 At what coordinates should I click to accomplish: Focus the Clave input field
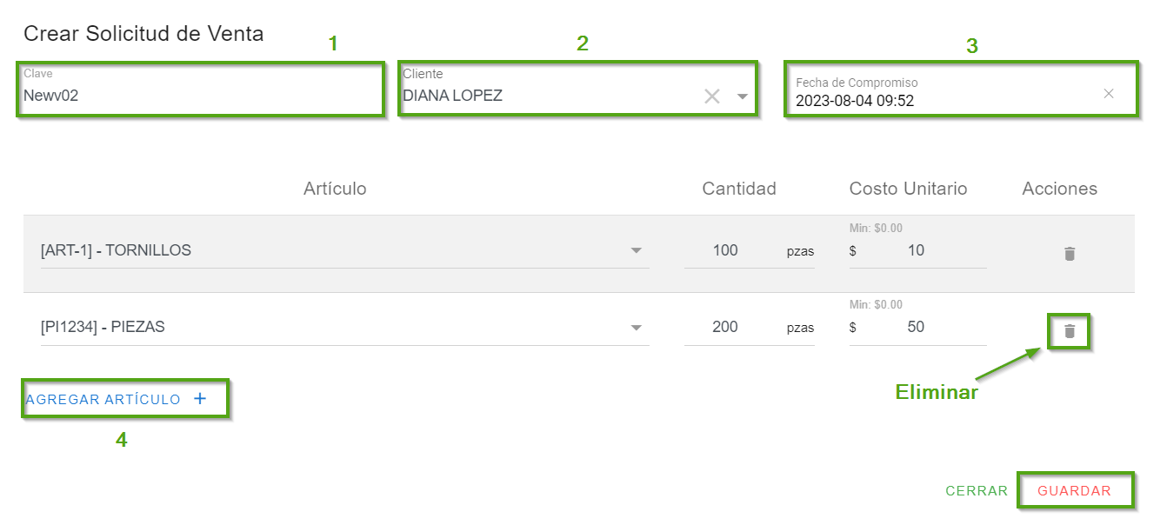tap(200, 96)
